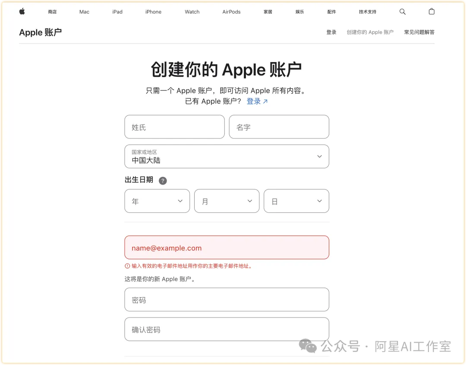
Task: Open the 技术支持 menu item
Action: tap(368, 12)
